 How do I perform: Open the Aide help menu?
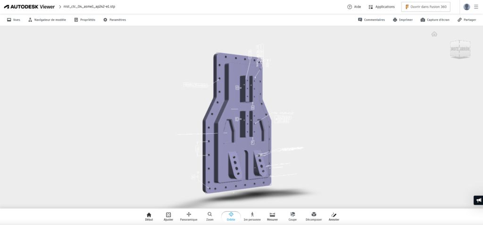pyautogui.click(x=354, y=7)
